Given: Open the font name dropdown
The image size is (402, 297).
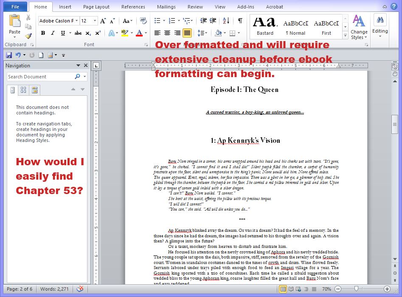Looking at the screenshot, I should tap(76, 21).
